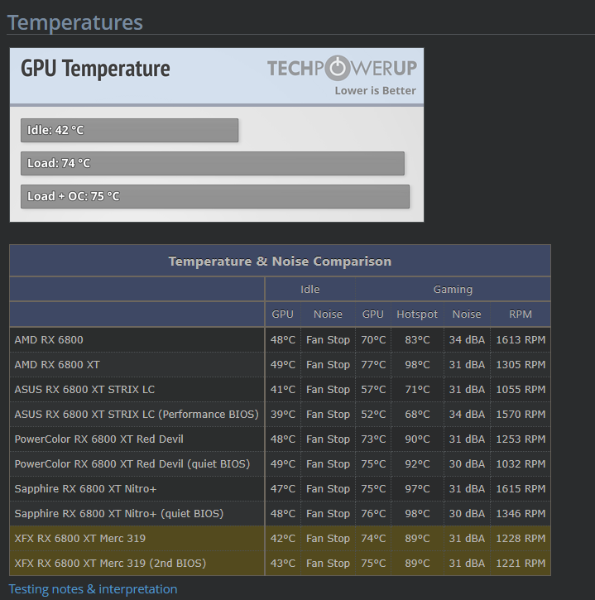Select the Load + OC: 75 °C bar
Viewport: 595px width, 600px height.
[x=215, y=196]
